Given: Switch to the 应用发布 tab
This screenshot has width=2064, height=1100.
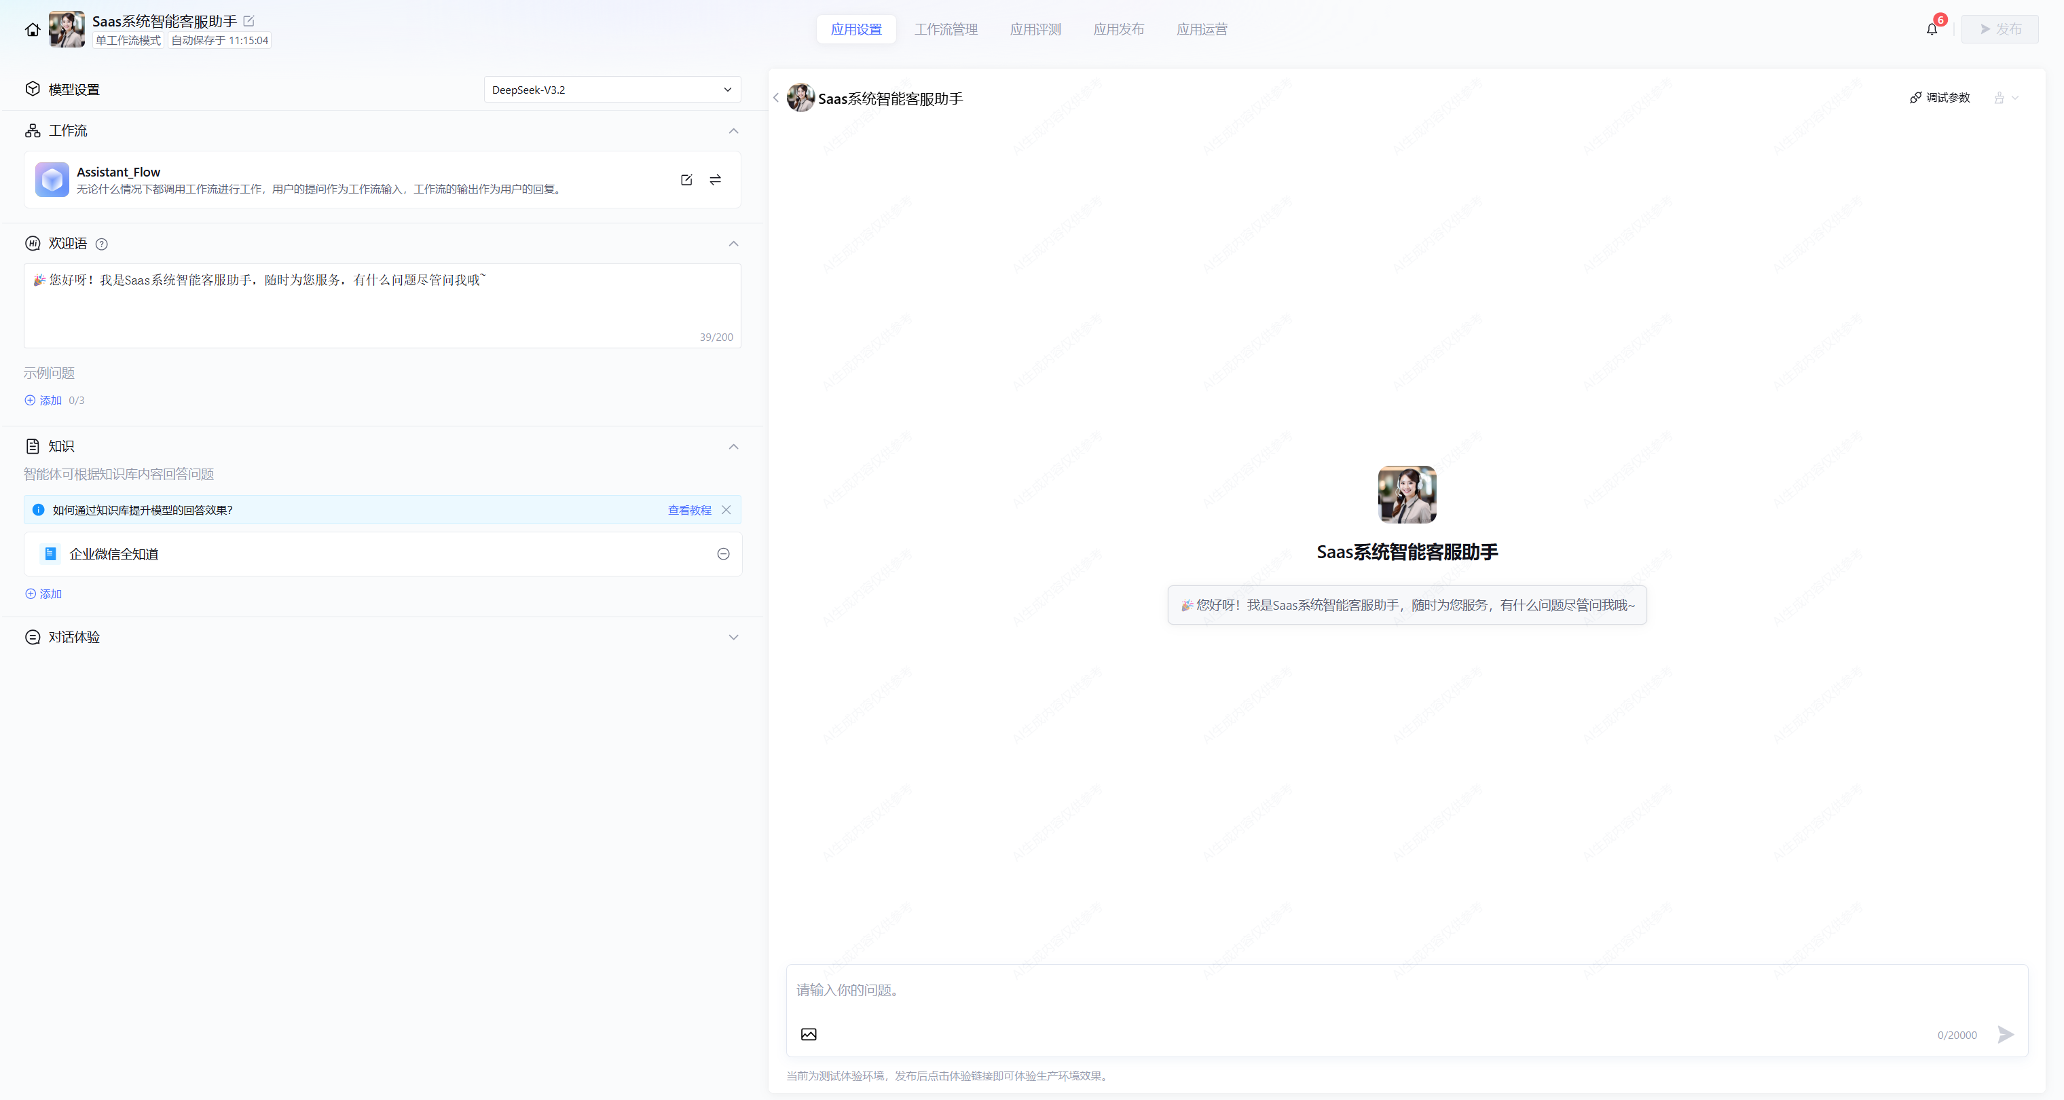Looking at the screenshot, I should click(1118, 30).
